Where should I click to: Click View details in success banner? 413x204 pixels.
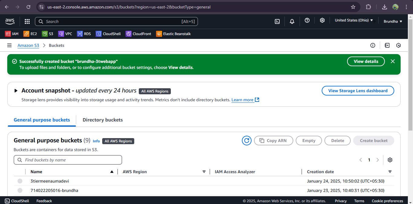pyautogui.click(x=366, y=61)
